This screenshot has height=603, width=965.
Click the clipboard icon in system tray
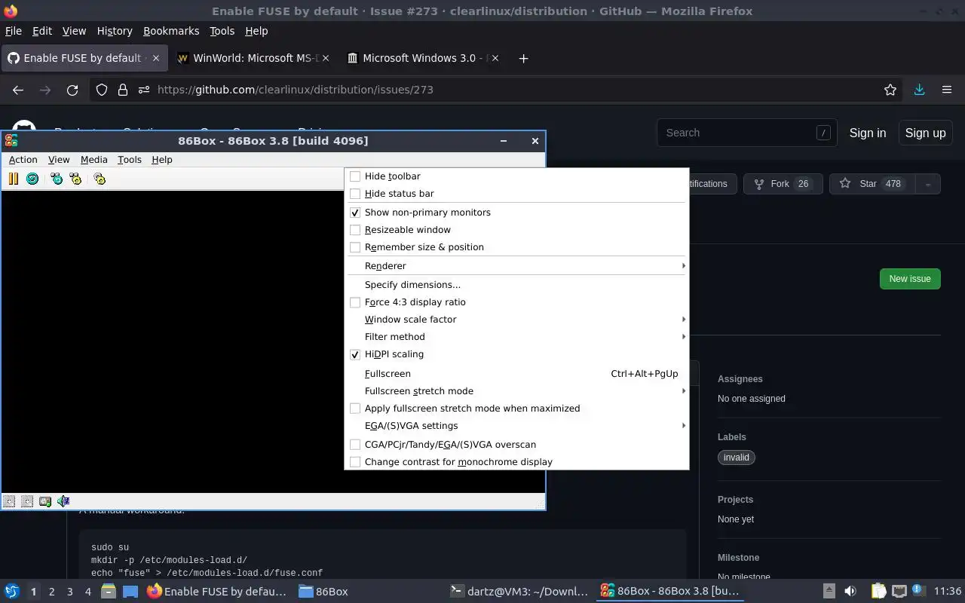[x=878, y=591]
